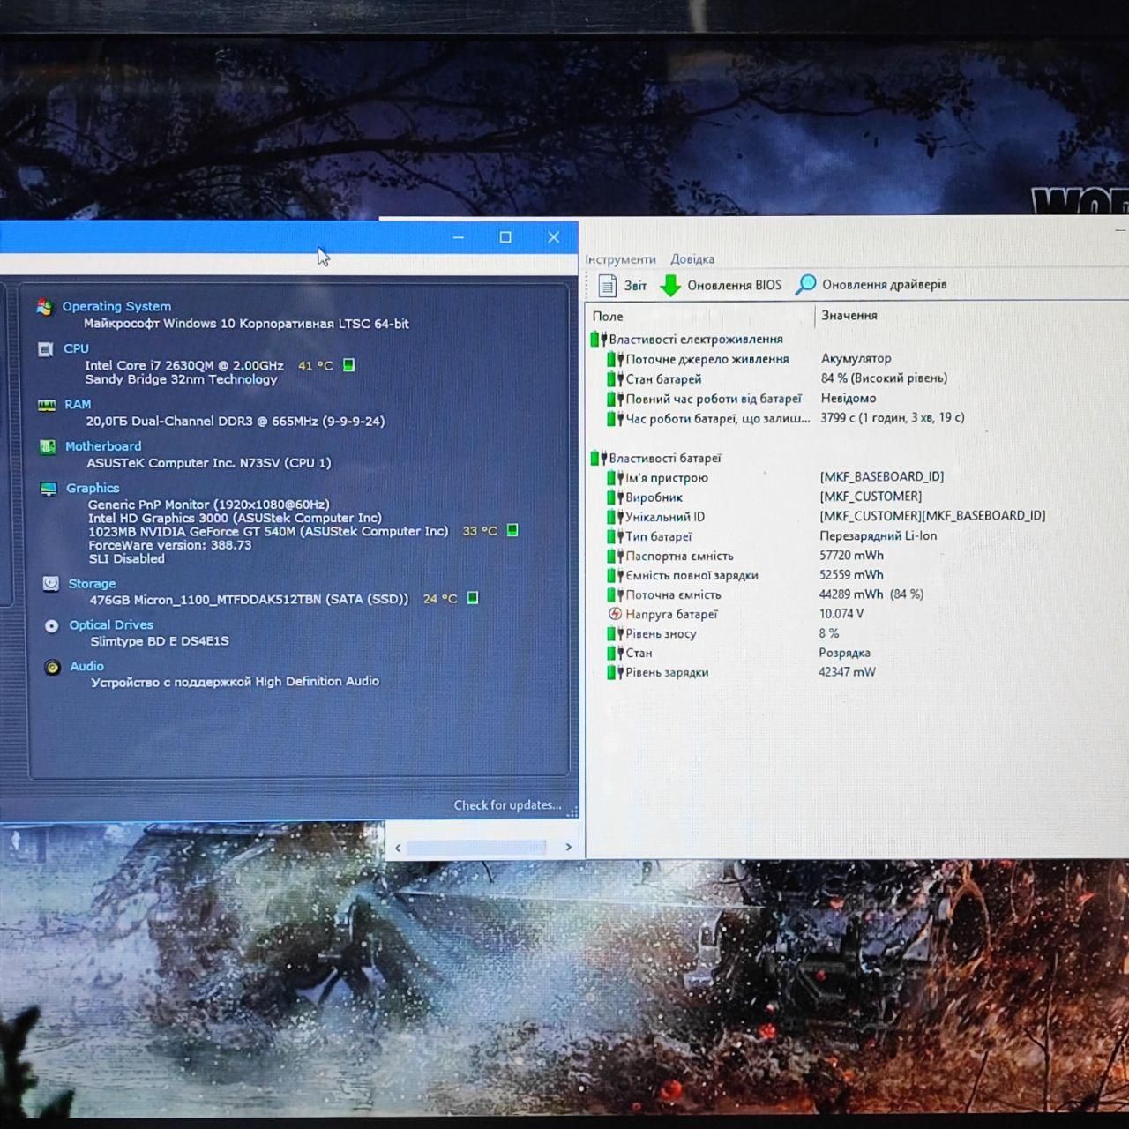Click the magnifier icon for Оновлення драйверів

click(x=806, y=285)
